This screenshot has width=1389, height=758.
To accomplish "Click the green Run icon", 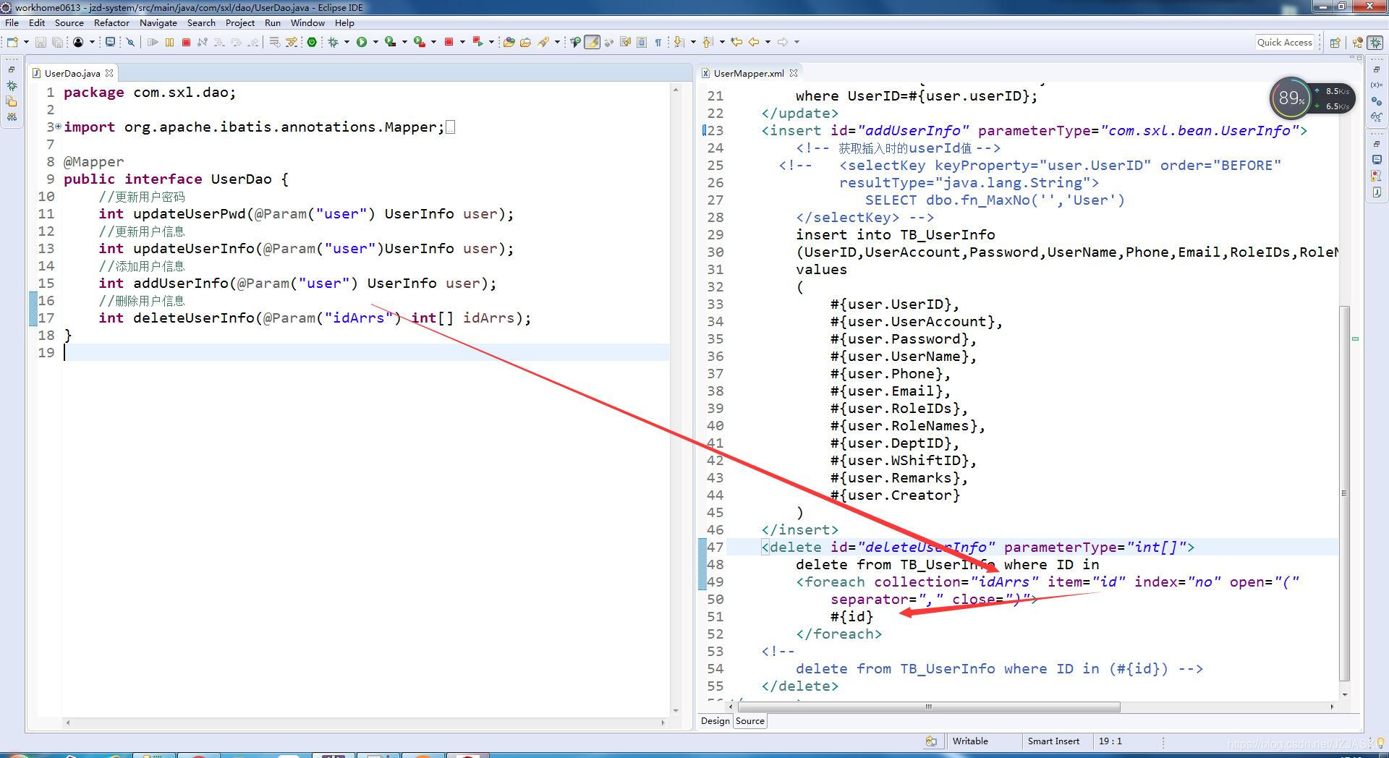I will click(x=362, y=42).
